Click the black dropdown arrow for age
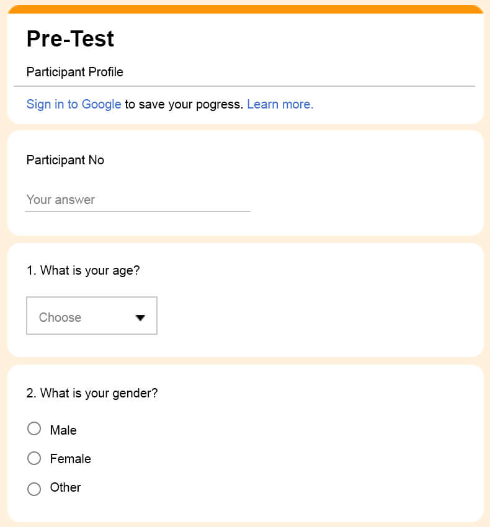 (140, 317)
